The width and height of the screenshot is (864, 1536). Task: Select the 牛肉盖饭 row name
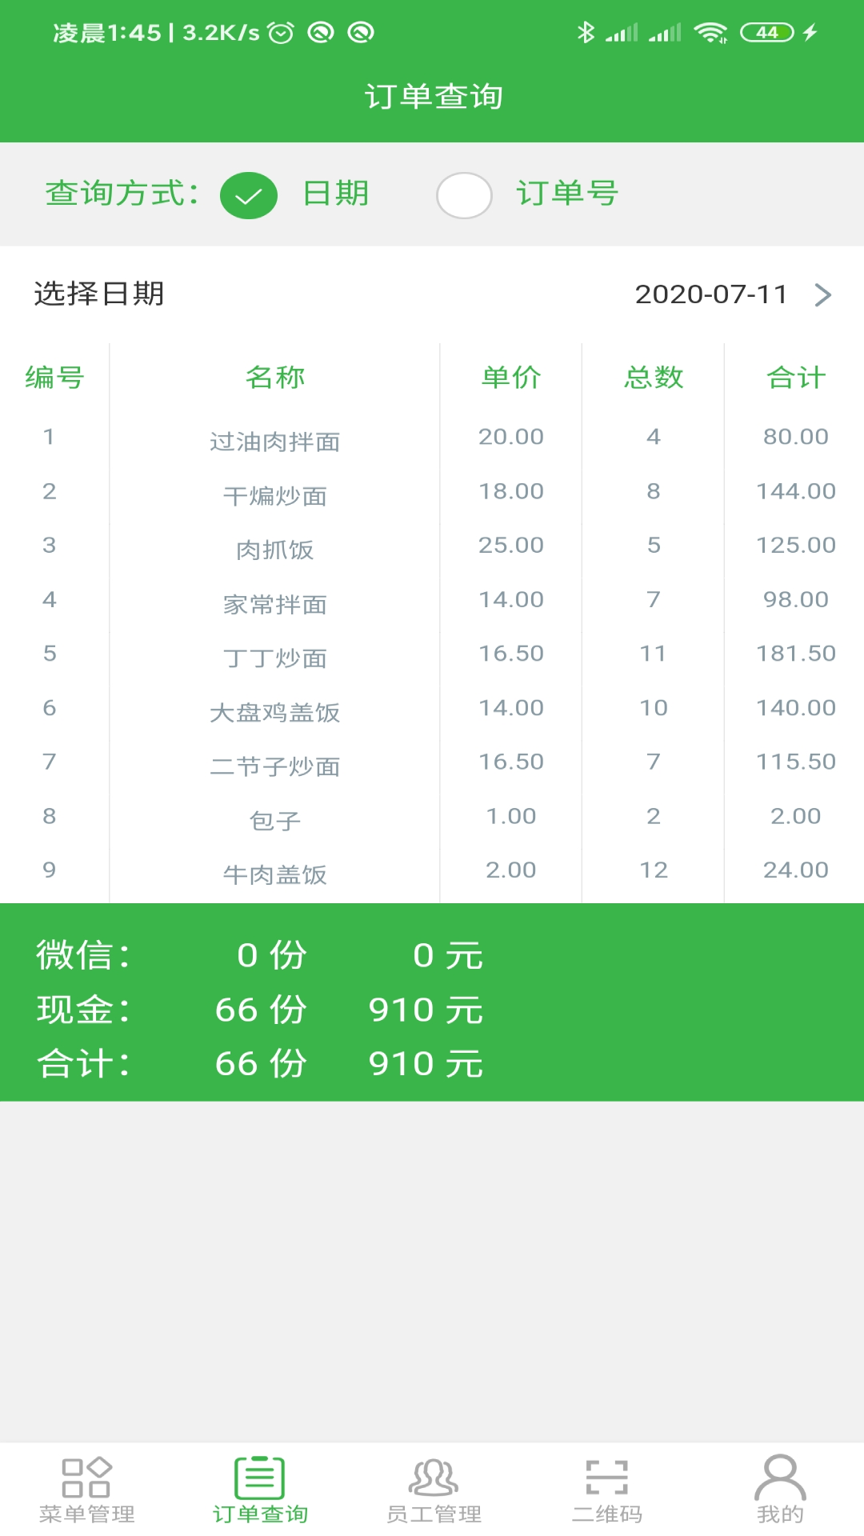coord(274,874)
